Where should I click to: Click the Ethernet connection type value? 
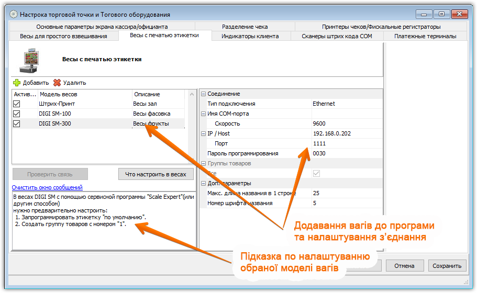[x=347, y=104]
